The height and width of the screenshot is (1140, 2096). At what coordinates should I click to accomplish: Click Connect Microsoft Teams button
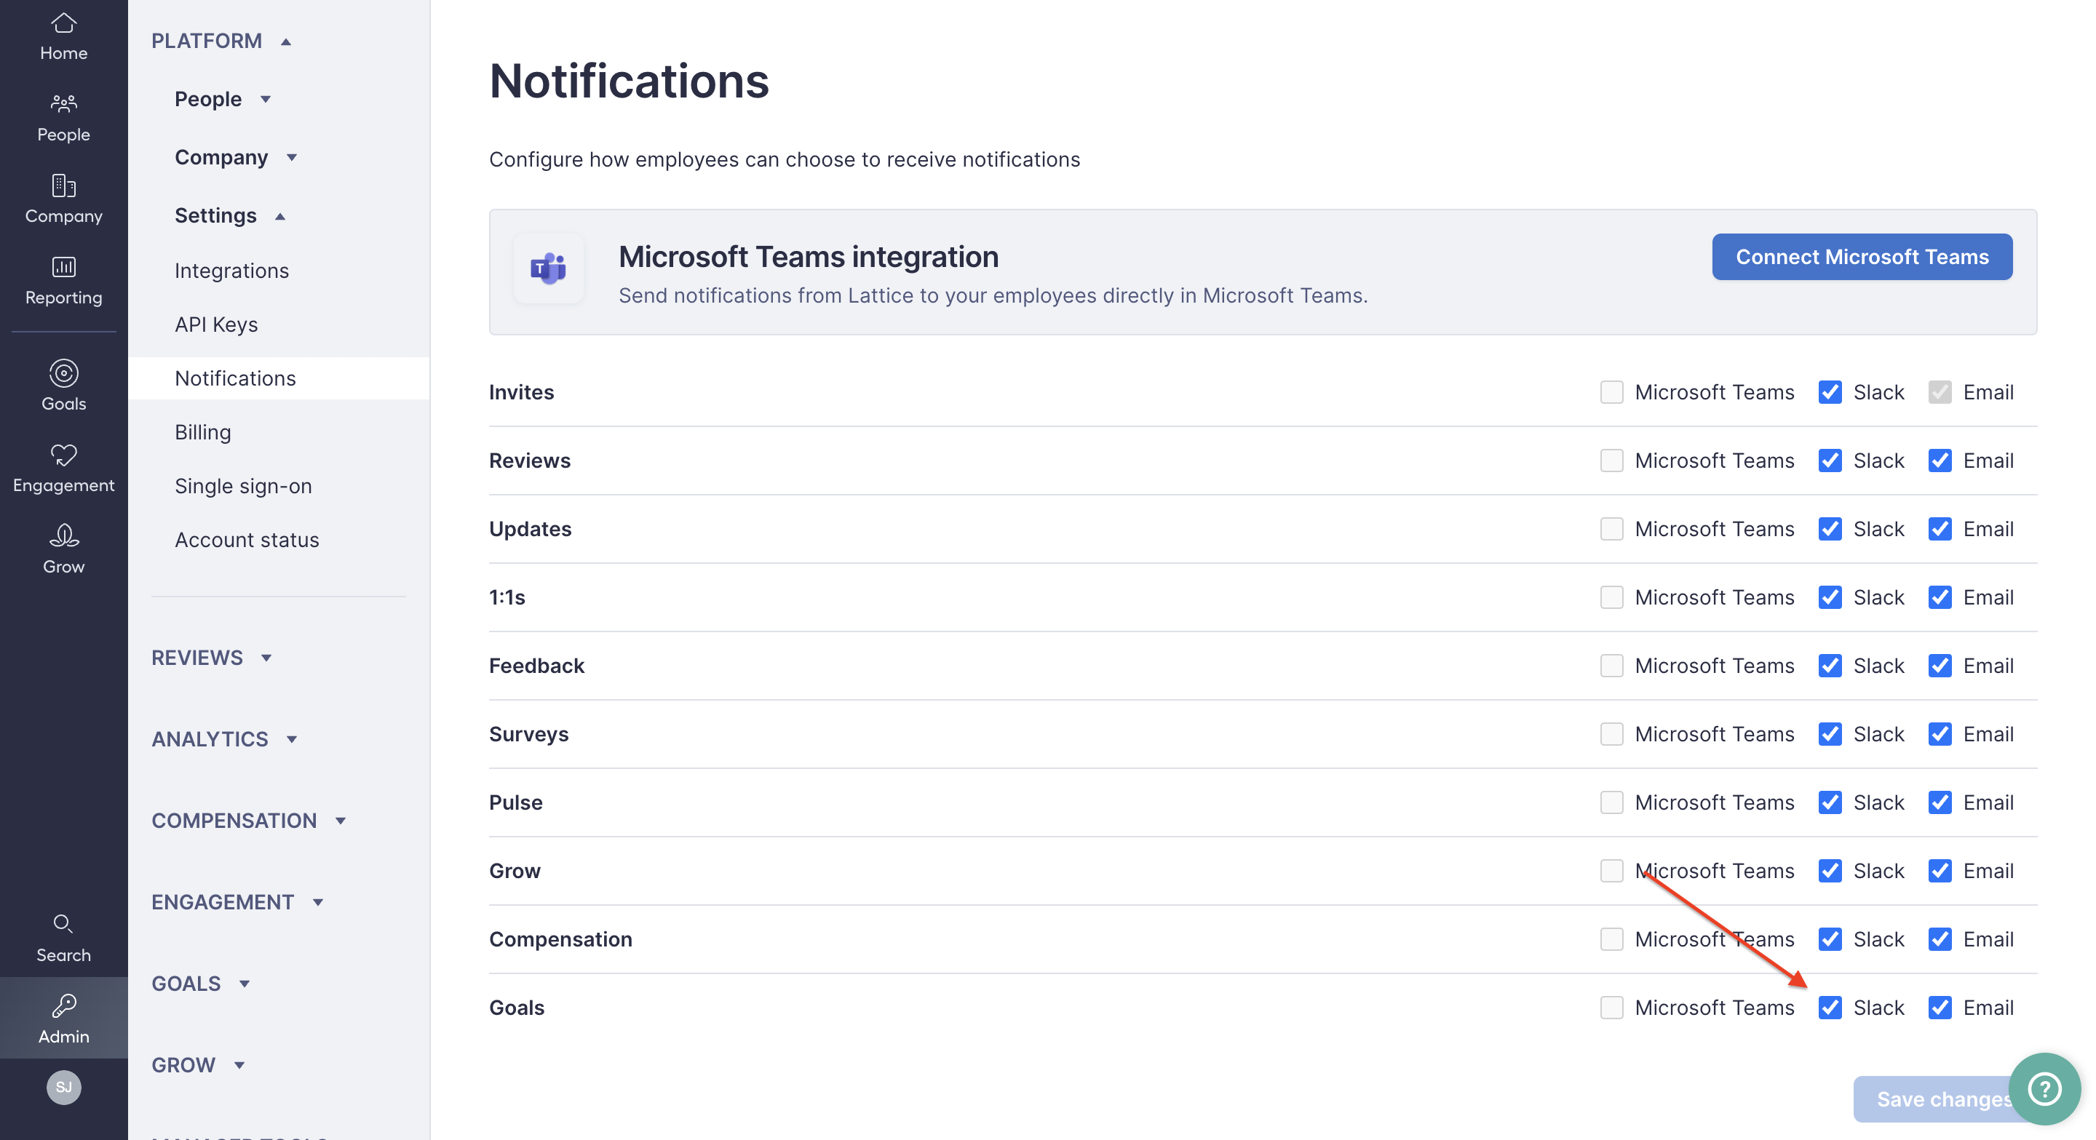coord(1862,257)
